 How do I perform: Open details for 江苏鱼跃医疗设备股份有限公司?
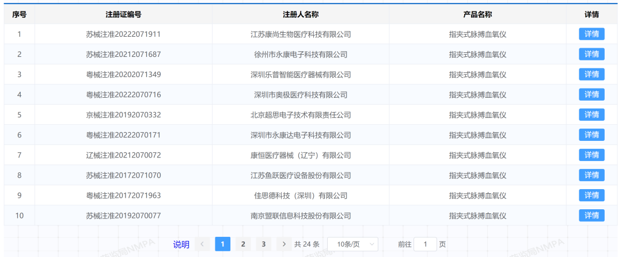(x=591, y=175)
